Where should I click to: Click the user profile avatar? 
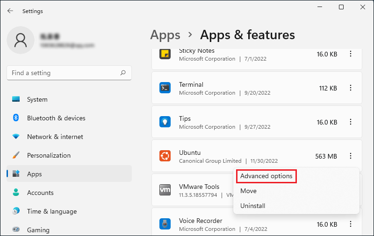point(21,40)
